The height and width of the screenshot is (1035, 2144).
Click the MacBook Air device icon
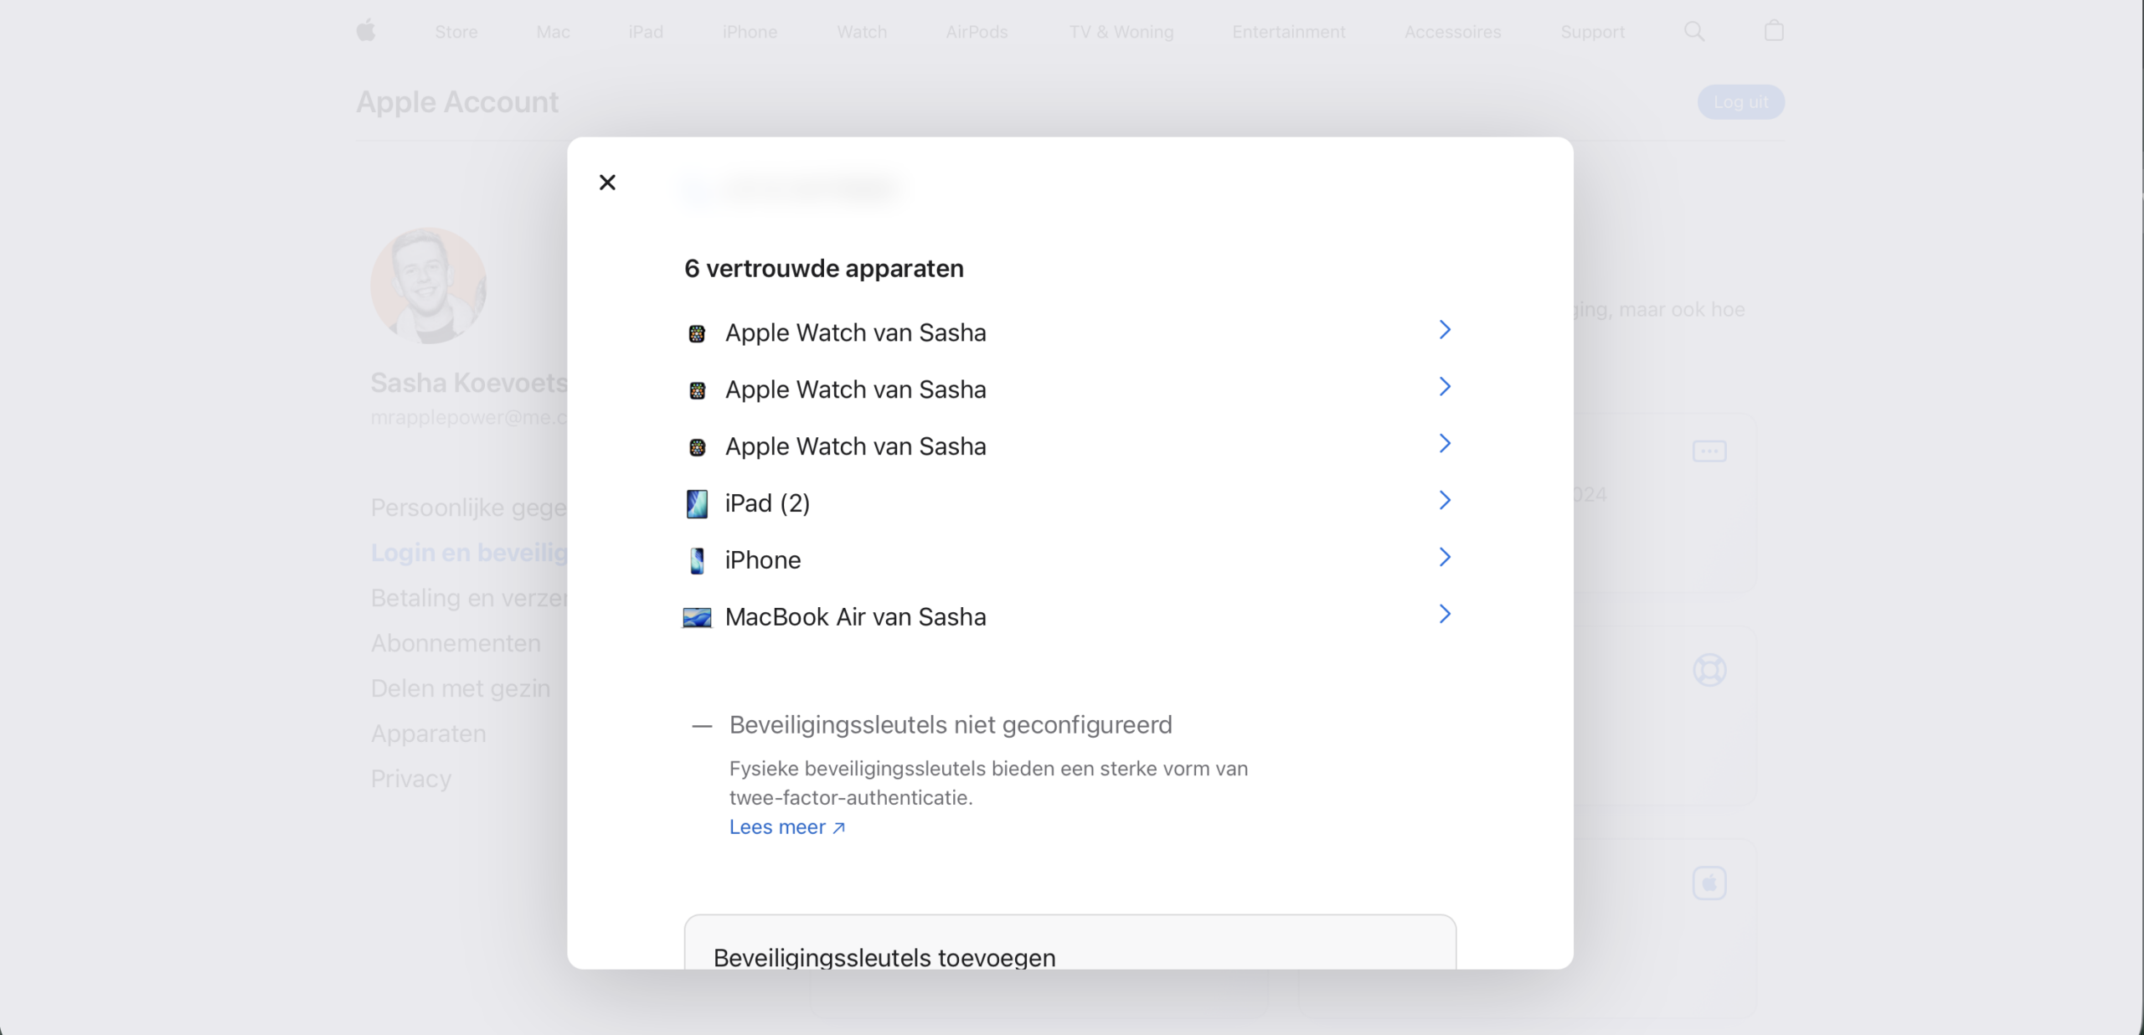pyautogui.click(x=697, y=618)
